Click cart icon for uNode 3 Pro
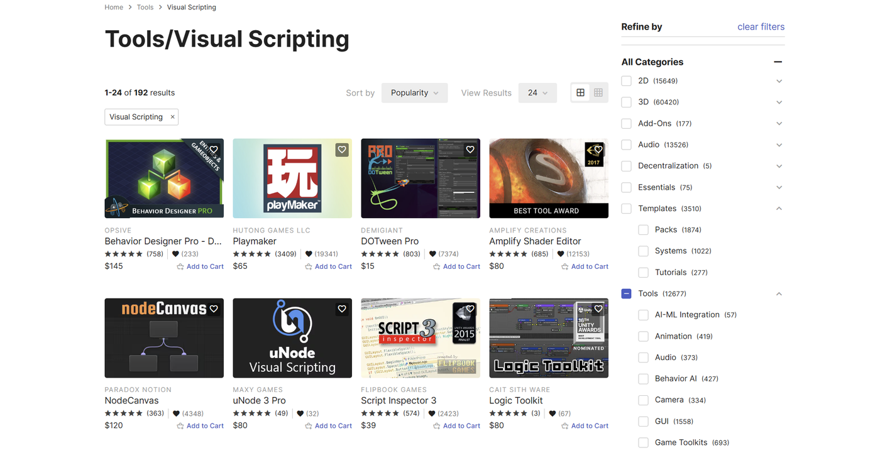The image size is (880, 453). point(309,426)
